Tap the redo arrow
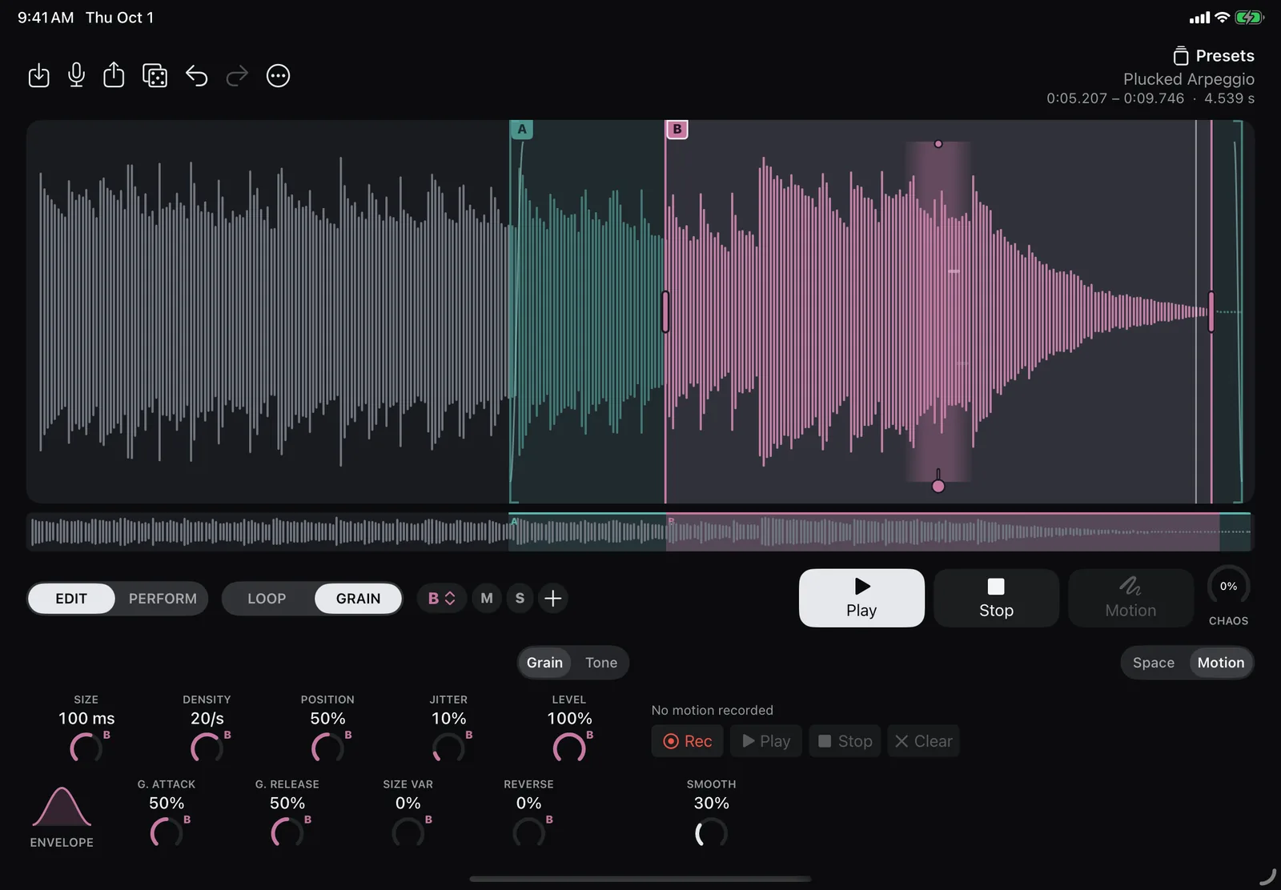Viewport: 1281px width, 890px height. tap(237, 76)
